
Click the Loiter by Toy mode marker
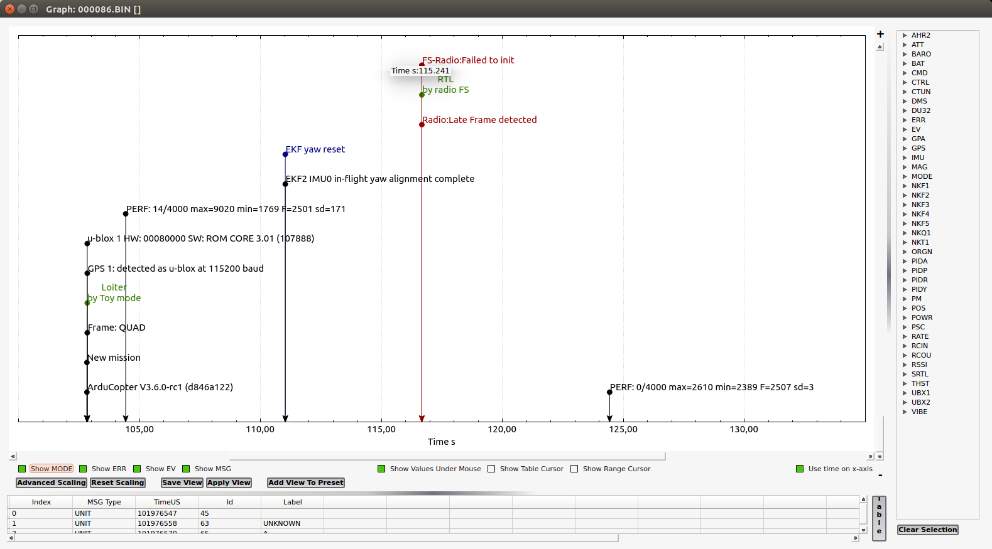coord(87,303)
